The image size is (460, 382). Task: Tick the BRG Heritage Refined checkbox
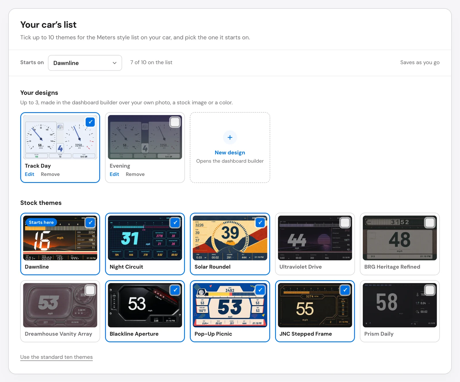click(430, 222)
